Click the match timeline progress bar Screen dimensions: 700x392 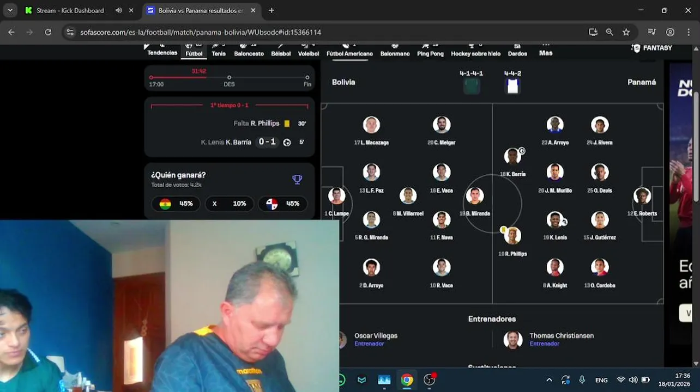click(229, 77)
